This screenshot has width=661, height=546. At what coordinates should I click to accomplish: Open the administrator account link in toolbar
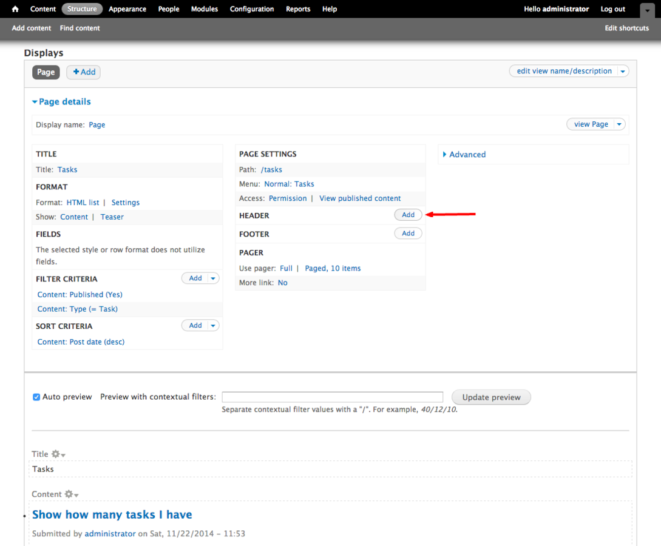[565, 9]
